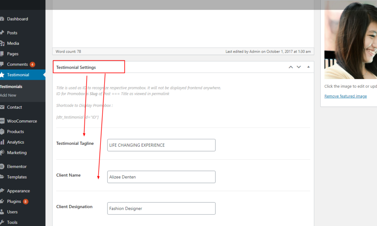Click Remove featured image link
Viewport: 377px width, 226px height.
click(x=345, y=96)
